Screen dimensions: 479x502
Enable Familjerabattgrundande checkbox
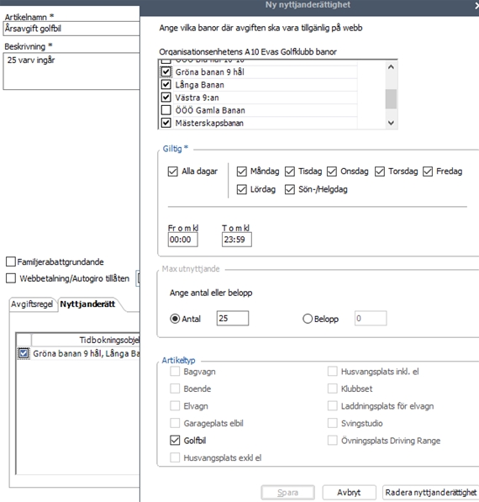coord(11,262)
